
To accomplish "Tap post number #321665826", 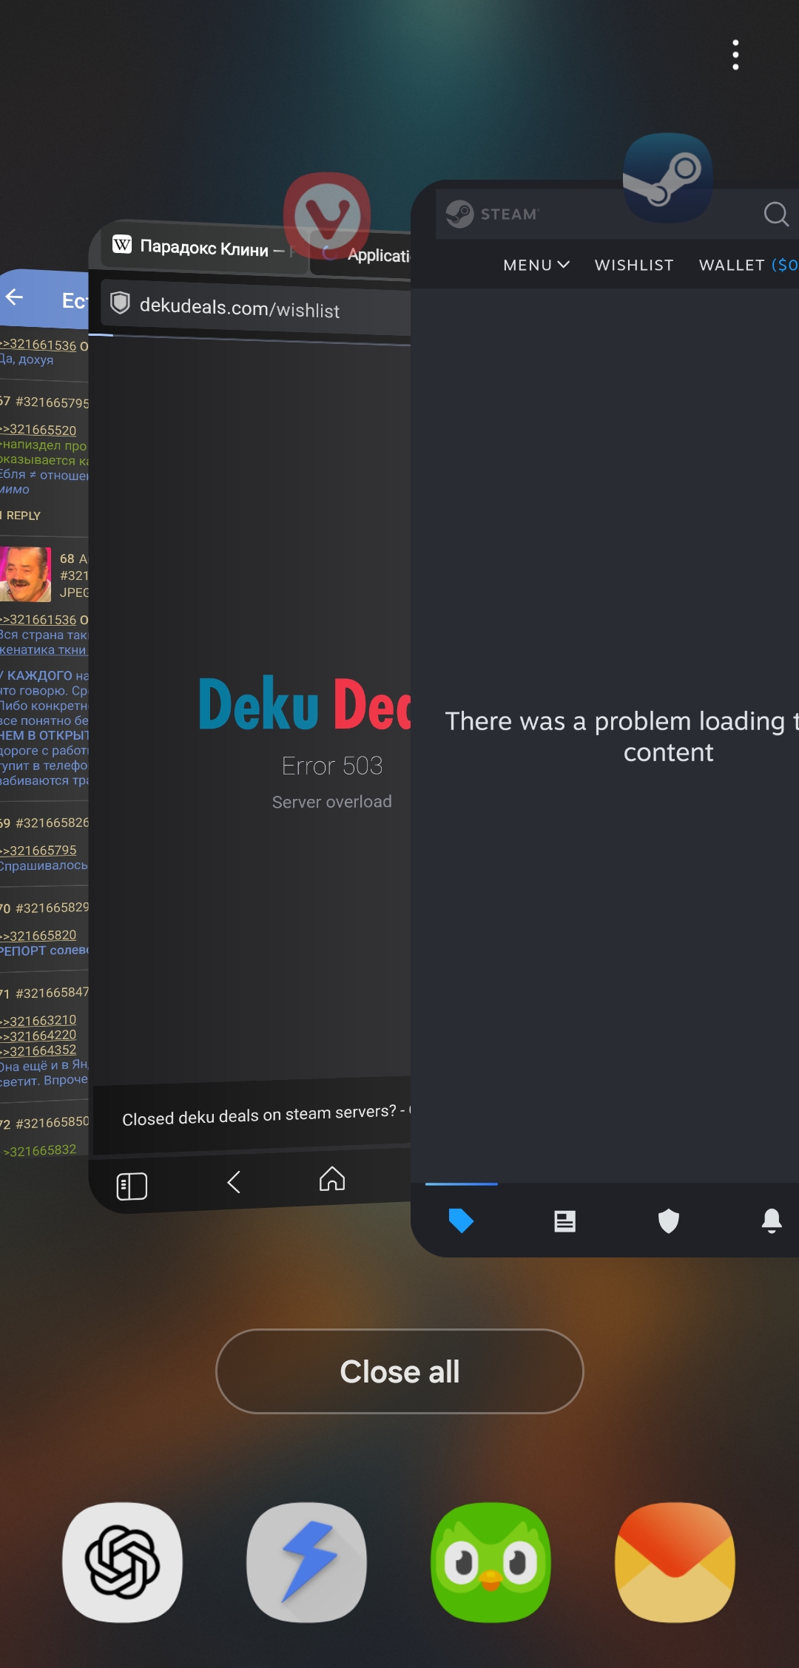I will pyautogui.click(x=52, y=823).
